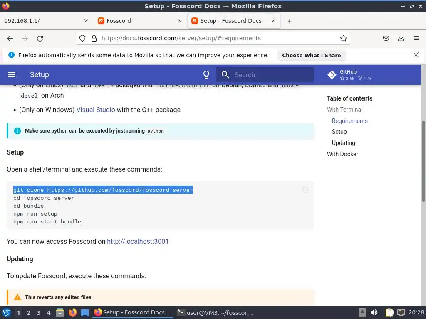This screenshot has width=426, height=319.
Task: Toggle light/dark mode lightbulb icon
Action: tap(206, 75)
